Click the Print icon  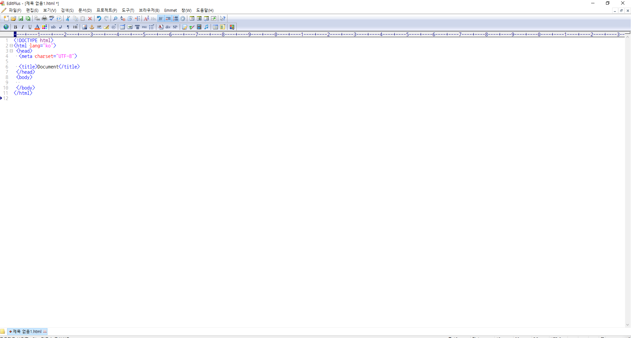click(44, 18)
